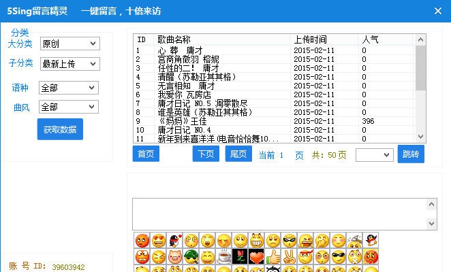Insert the victory hand emoticon
The width and height of the screenshot is (451, 272).
click(x=290, y=257)
